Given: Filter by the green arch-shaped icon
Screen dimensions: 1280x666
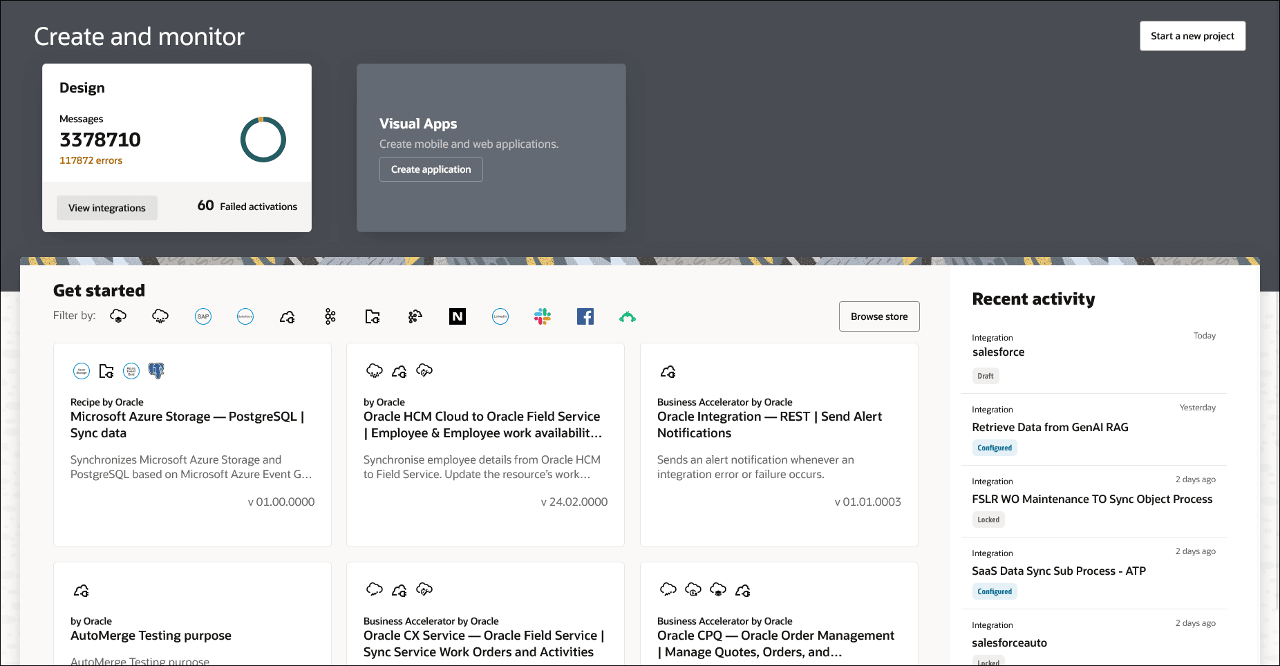Looking at the screenshot, I should (x=628, y=316).
